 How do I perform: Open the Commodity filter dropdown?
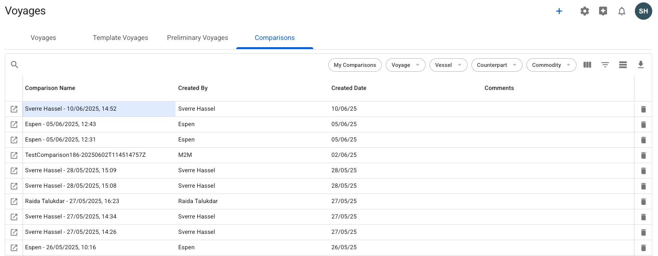point(551,65)
